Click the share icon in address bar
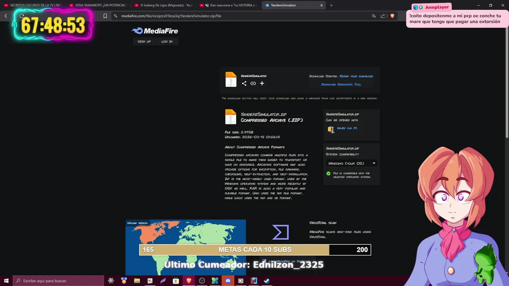 (383, 16)
